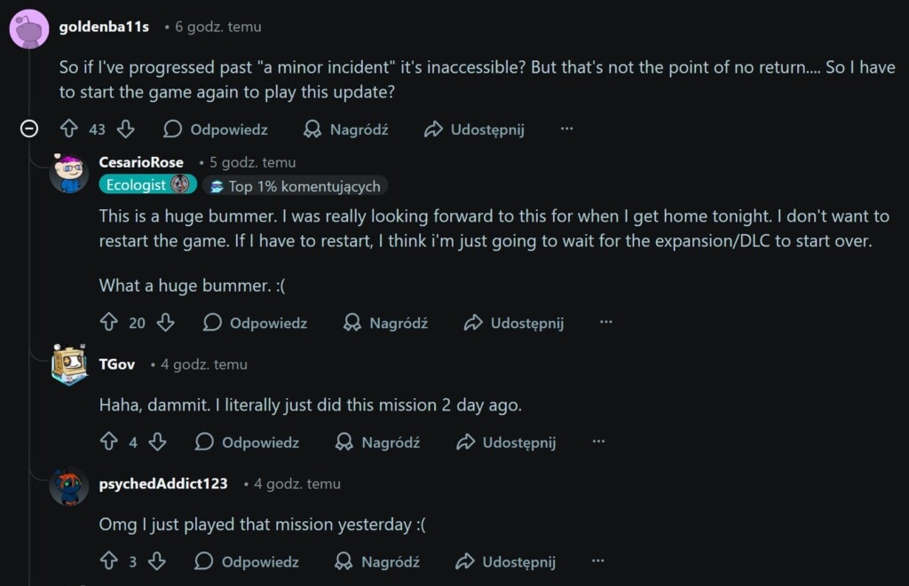Downvote TGov's comment
Screen dimensions: 909x586
[158, 441]
